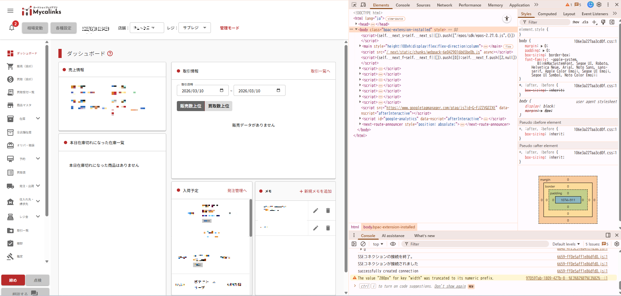Image resolution: width=621 pixels, height=296 pixels.
Task: Open the Default levels dropdown in console
Action: (566, 244)
